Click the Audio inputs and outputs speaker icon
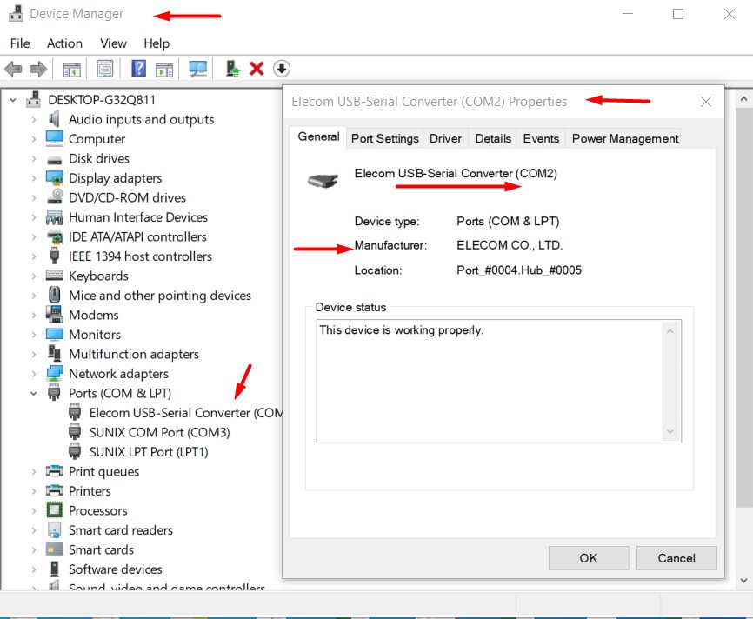This screenshot has height=619, width=753. point(54,118)
